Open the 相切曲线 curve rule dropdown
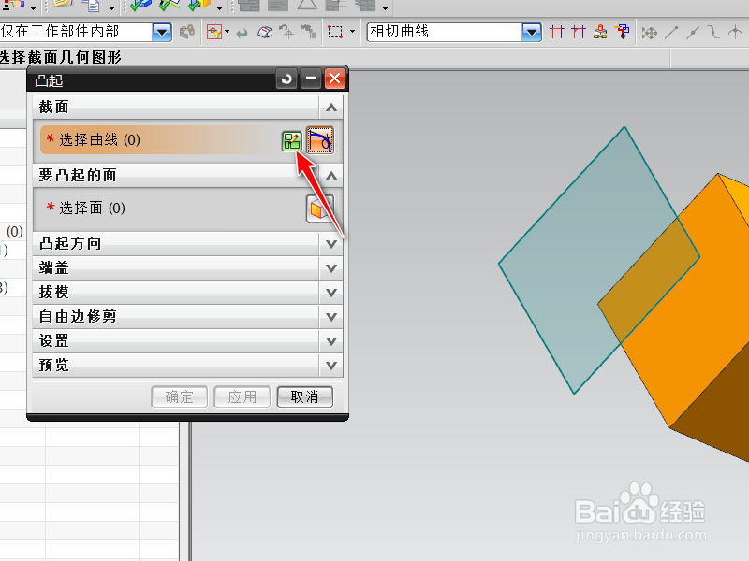 (x=532, y=33)
